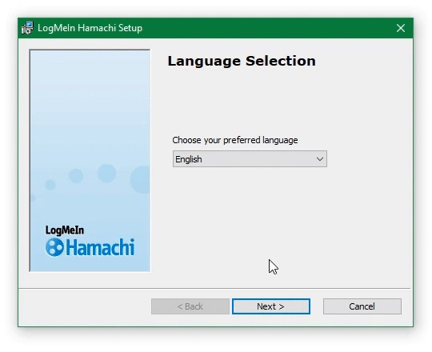Abort setup using the Cancel button
This screenshot has width=432, height=352.
(x=362, y=306)
